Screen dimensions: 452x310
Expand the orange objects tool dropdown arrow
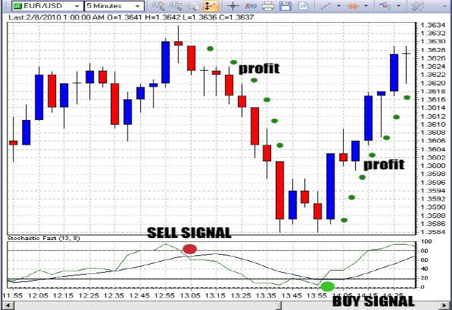[x=366, y=6]
